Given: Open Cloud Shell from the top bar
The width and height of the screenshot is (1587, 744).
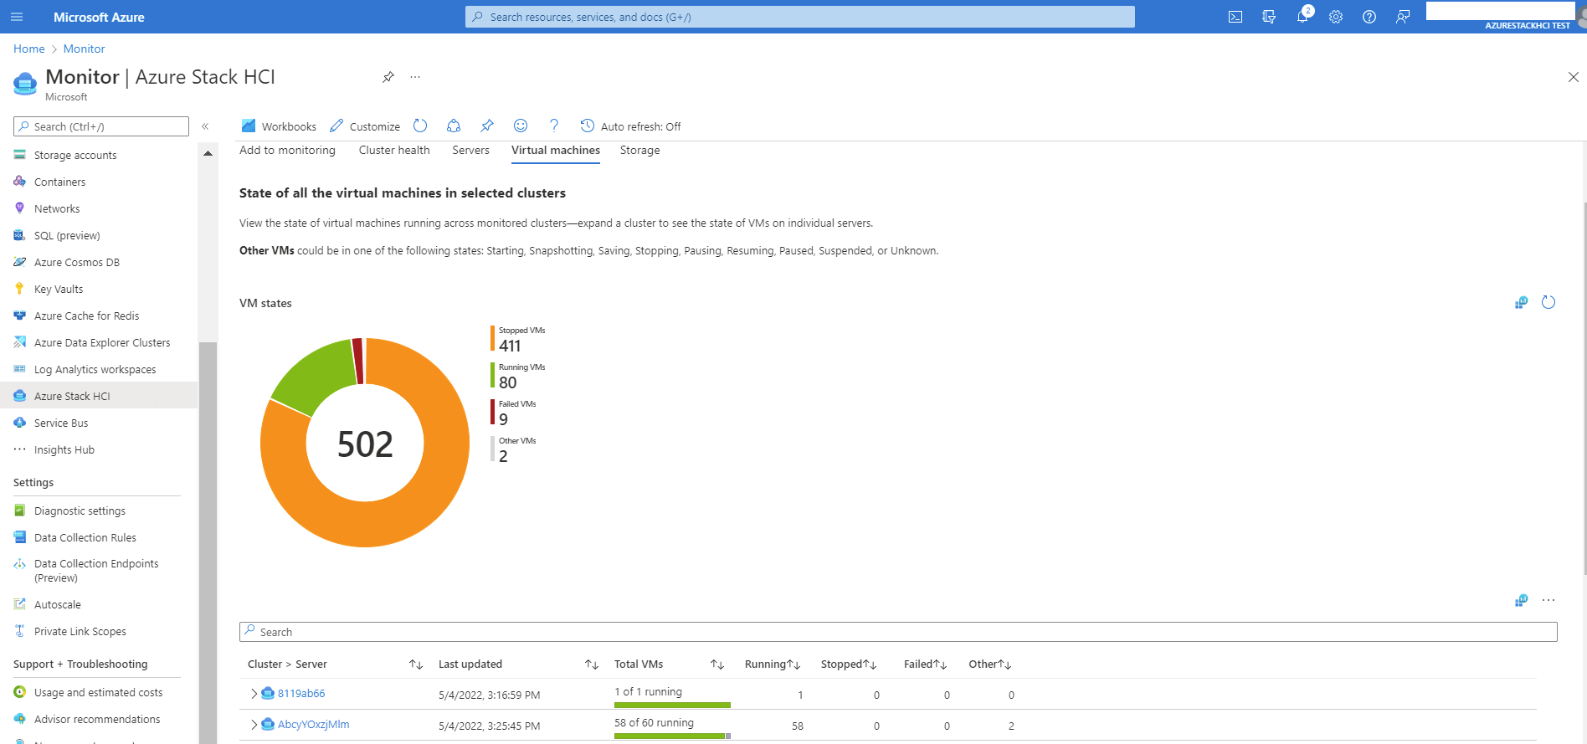Looking at the screenshot, I should coord(1235,17).
